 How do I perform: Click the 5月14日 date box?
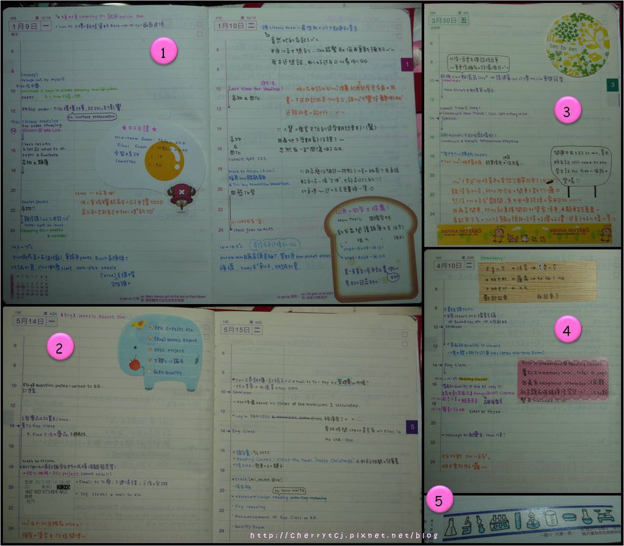(35, 321)
